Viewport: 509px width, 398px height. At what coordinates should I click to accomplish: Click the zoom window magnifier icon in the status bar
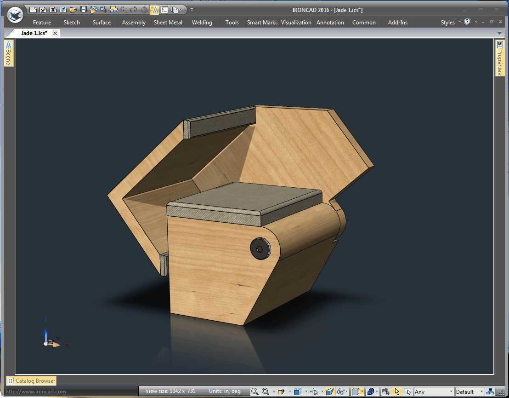click(x=255, y=392)
